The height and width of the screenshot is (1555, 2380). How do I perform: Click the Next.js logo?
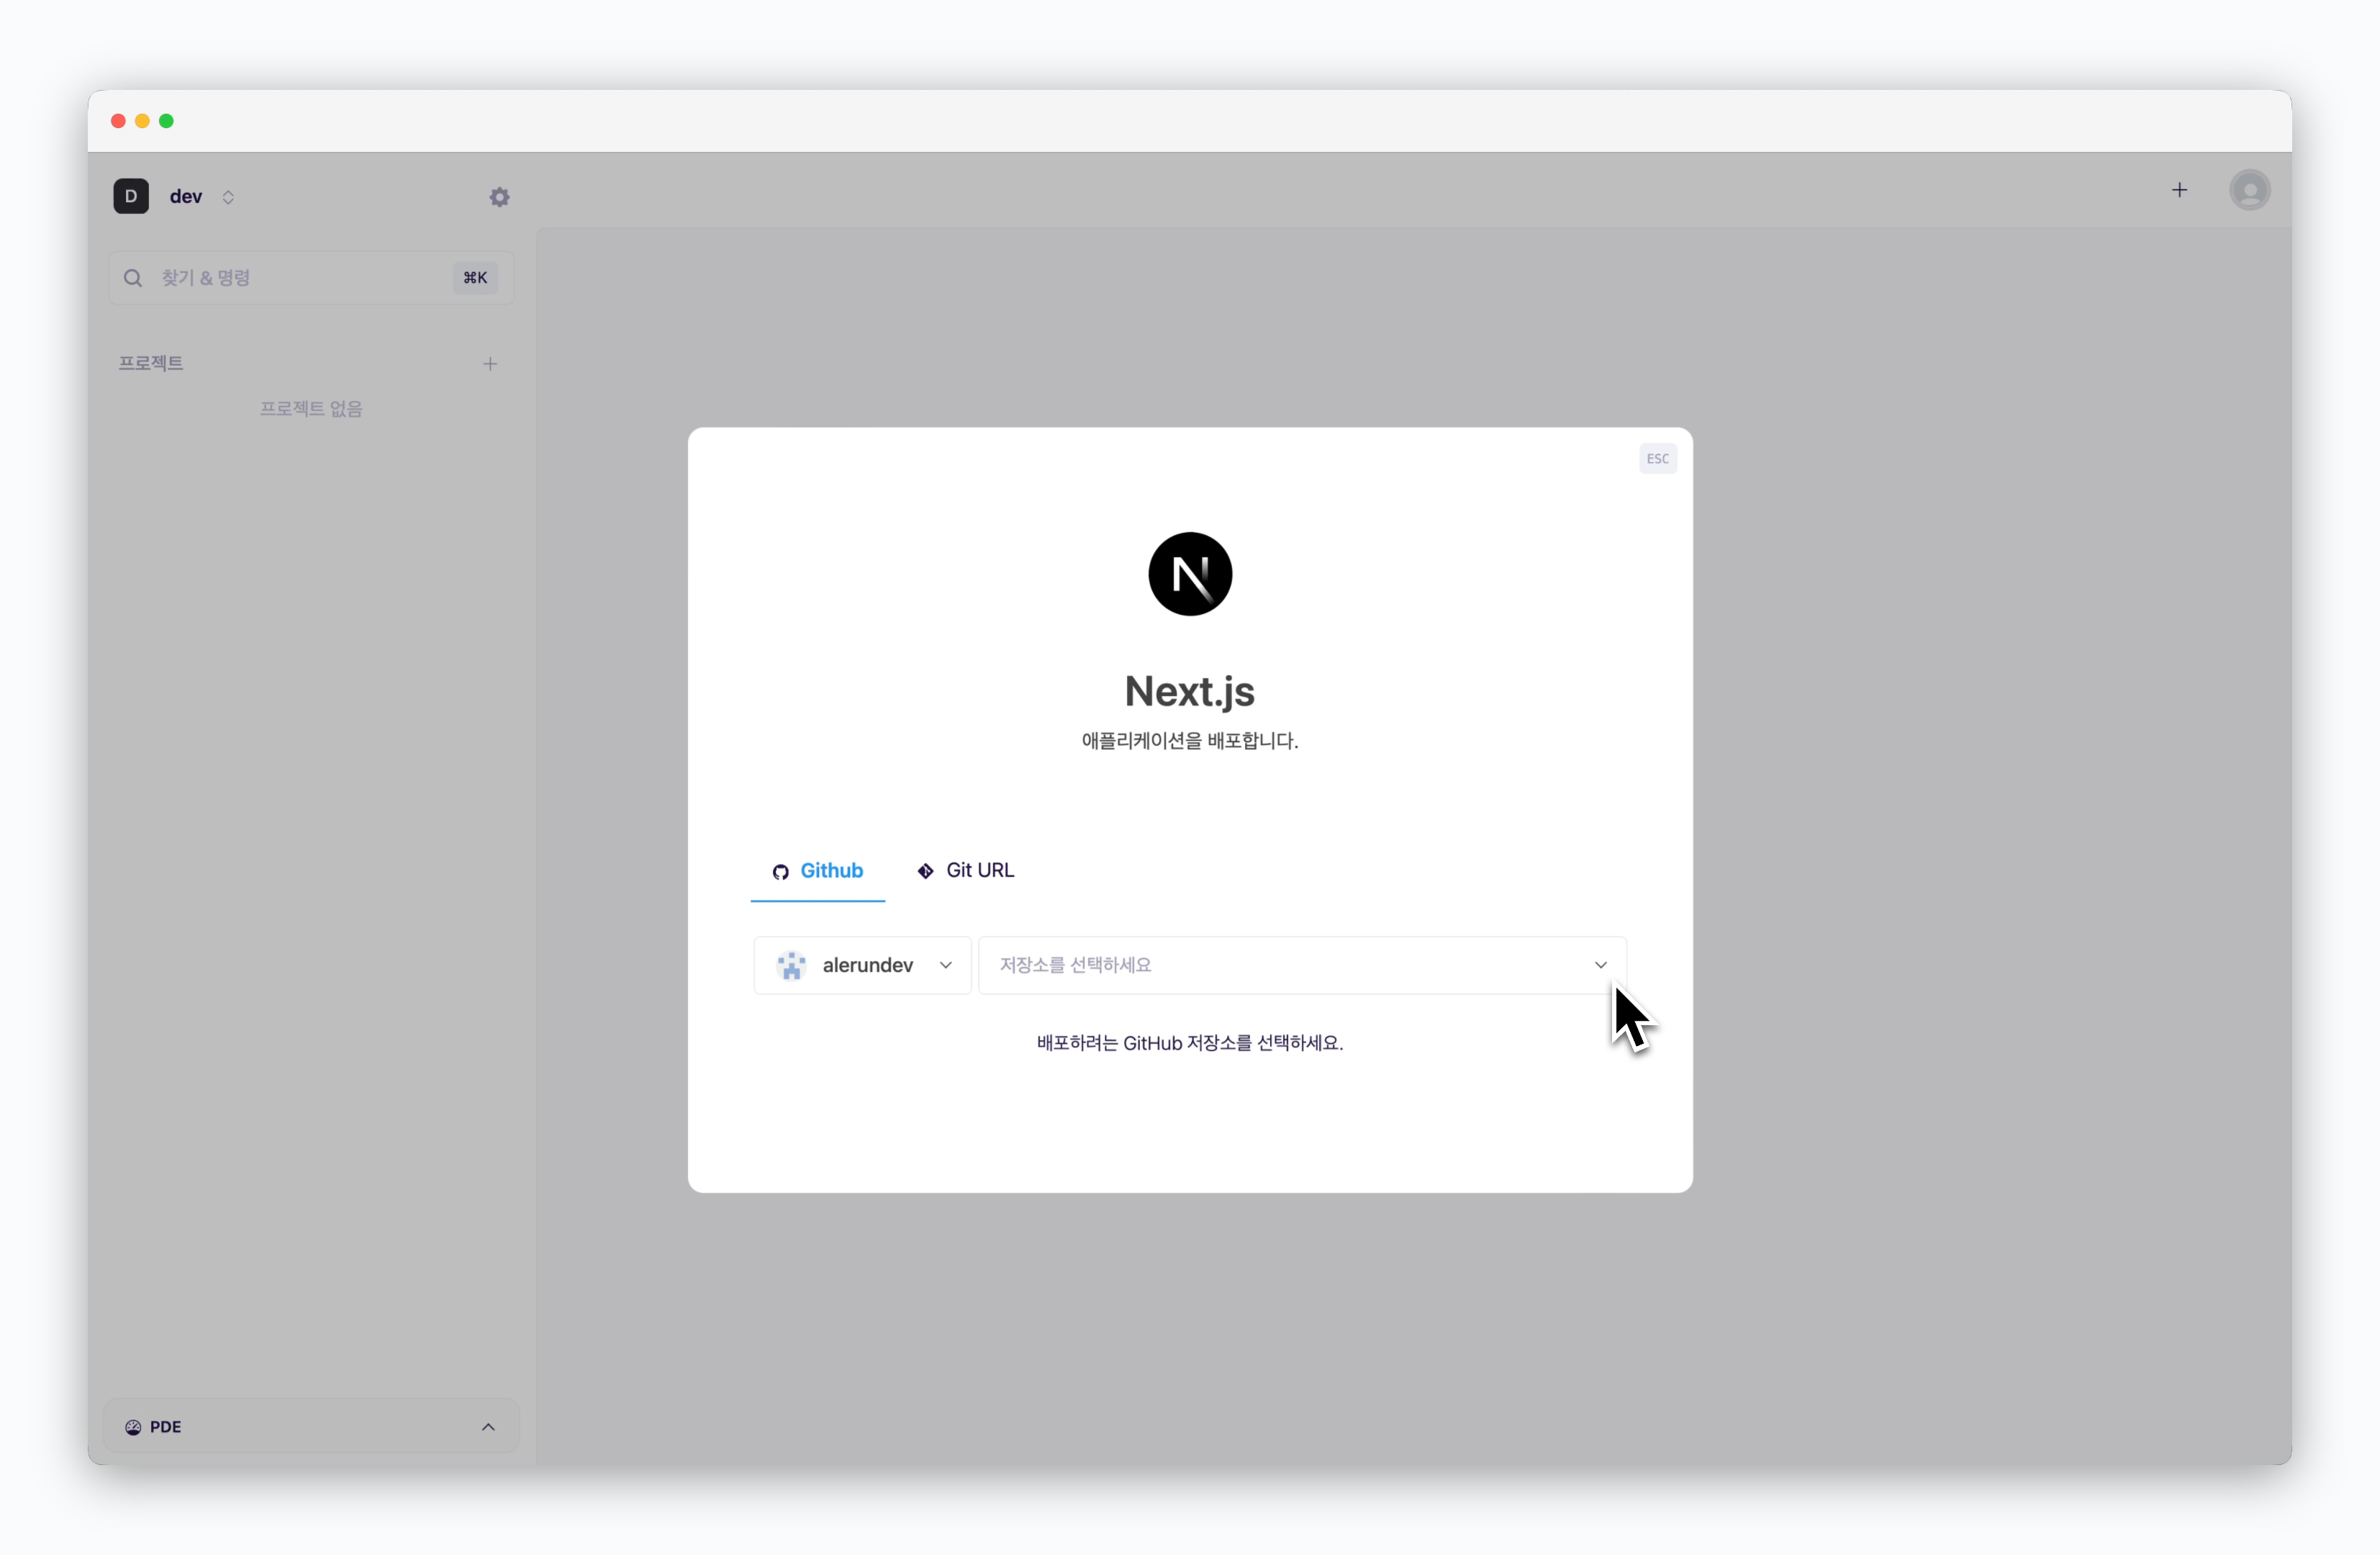[x=1190, y=574]
